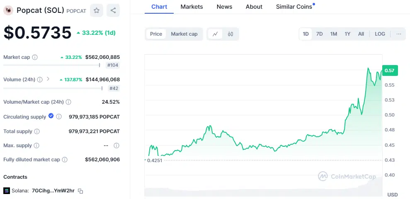410x199 pixels.
Task: Switch to candlestick chart view icon
Action: point(230,34)
